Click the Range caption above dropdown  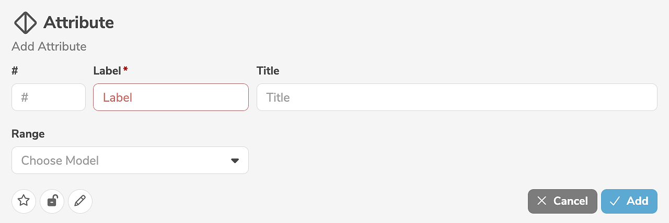click(28, 134)
